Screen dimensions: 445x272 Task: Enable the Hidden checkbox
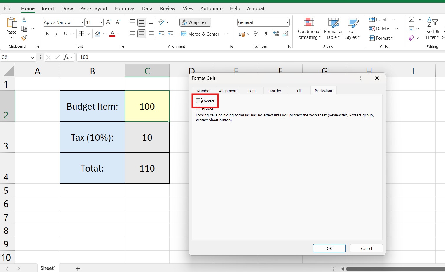point(199,108)
